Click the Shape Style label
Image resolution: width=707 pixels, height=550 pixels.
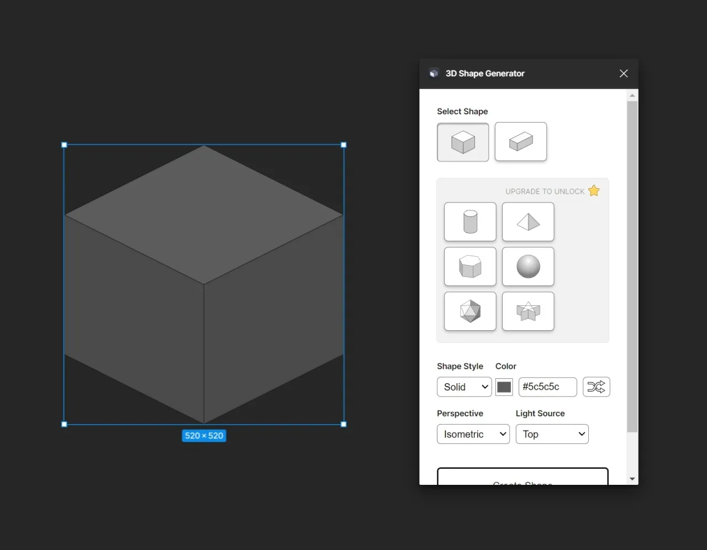click(460, 366)
